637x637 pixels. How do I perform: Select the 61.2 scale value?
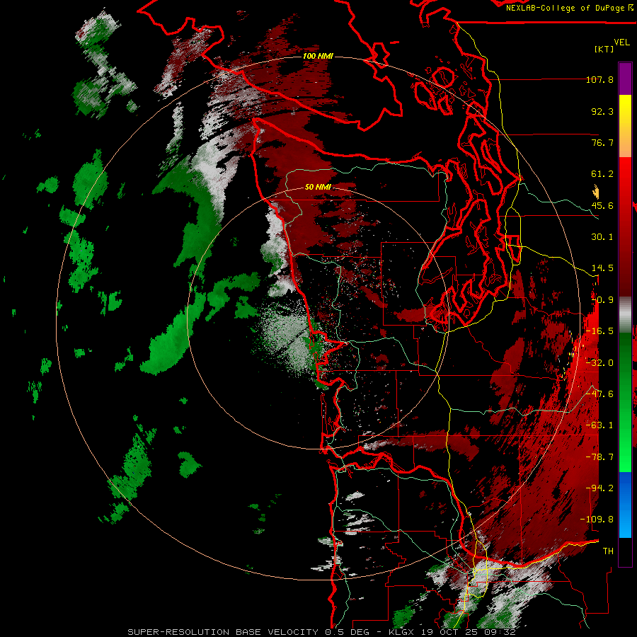point(602,174)
